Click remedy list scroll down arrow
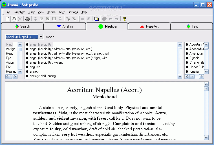Image resolution: width=214 pixels, height=145 pixels. 206,72
